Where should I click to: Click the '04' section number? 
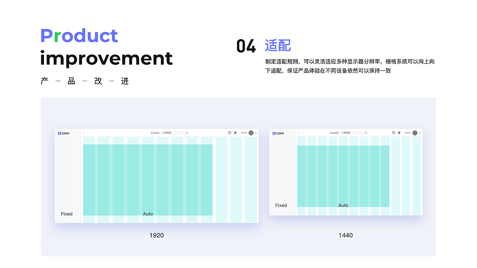[246, 46]
